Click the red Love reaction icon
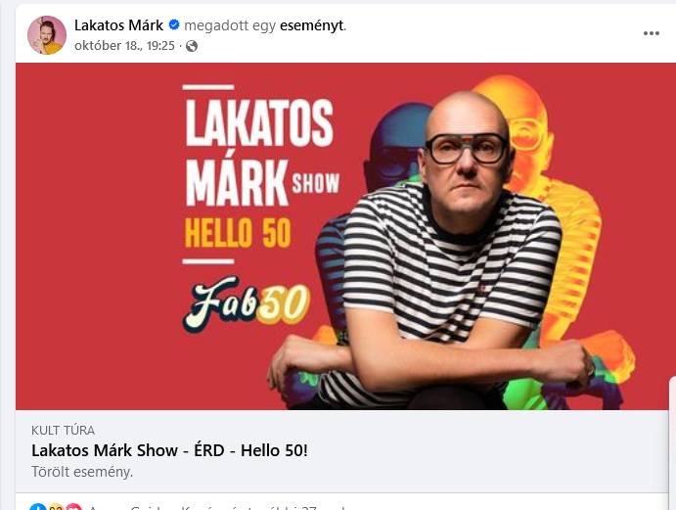This screenshot has width=676, height=510. pyautogui.click(x=73, y=507)
